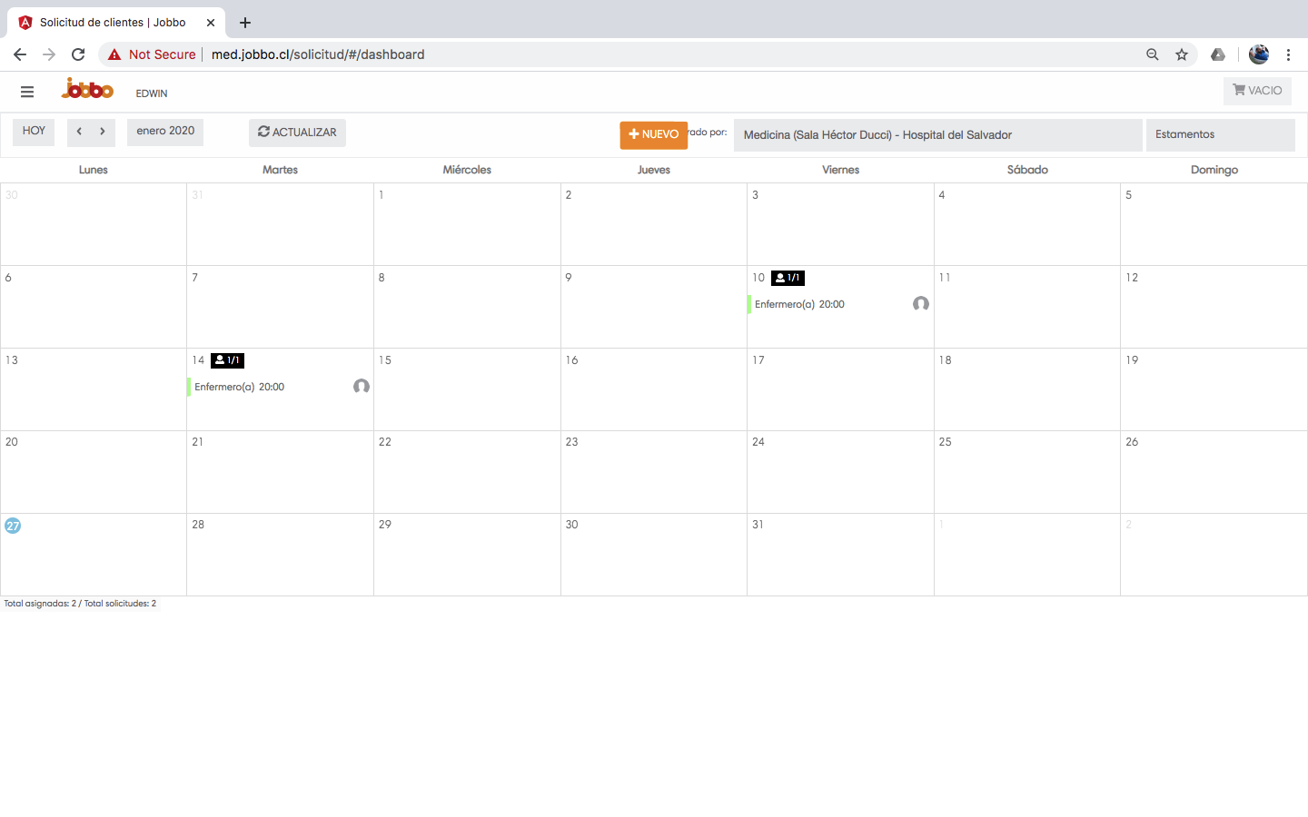Open Enfermero(a) 20:00 event on Friday 10
Screen dimensions: 1308x817
point(799,304)
